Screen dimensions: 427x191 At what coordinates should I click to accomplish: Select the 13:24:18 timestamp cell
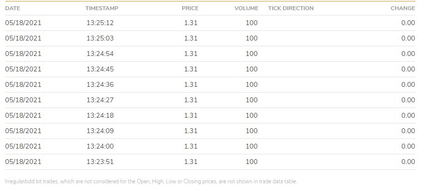[100, 115]
